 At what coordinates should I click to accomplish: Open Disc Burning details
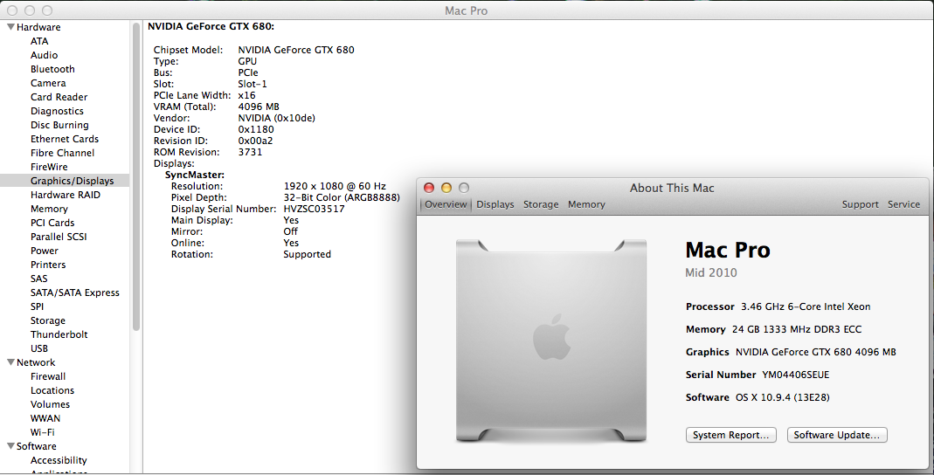pyautogui.click(x=59, y=125)
